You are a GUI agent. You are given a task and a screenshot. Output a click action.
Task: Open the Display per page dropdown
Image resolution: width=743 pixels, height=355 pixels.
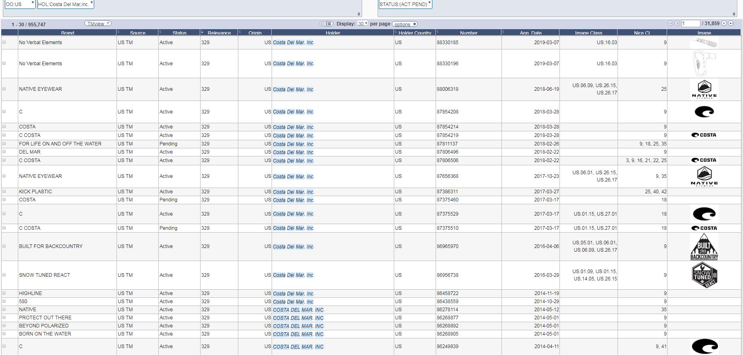pyautogui.click(x=363, y=24)
